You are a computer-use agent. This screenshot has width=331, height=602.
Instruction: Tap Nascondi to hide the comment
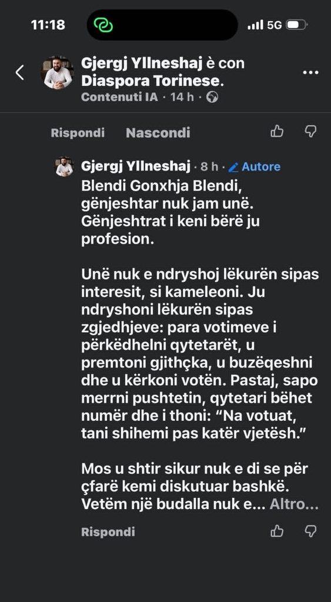pyautogui.click(x=158, y=133)
